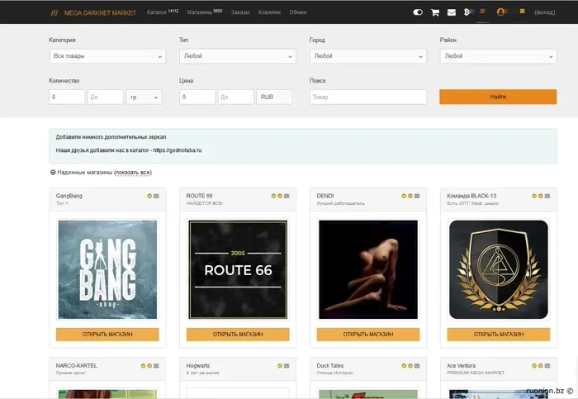This screenshot has height=399, width=578.
Task: Go to the Каталог menu item
Action: click(160, 12)
